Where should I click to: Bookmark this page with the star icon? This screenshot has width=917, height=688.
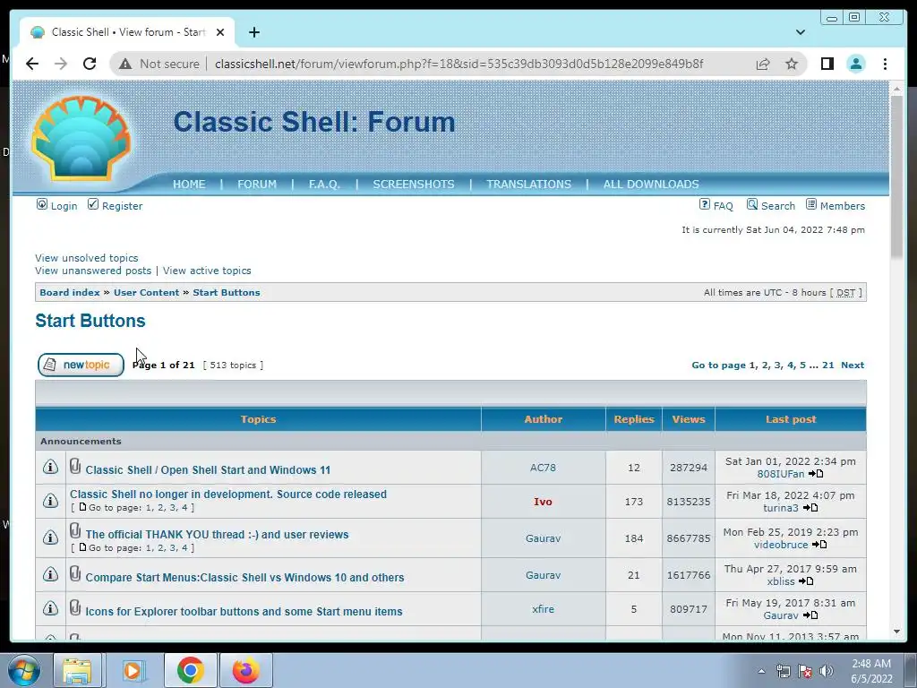tap(792, 64)
